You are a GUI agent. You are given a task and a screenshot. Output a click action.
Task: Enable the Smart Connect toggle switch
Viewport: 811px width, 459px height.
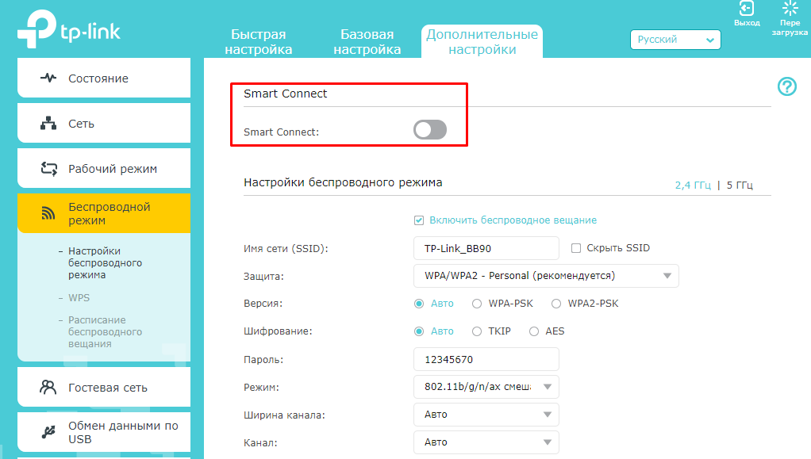(x=430, y=130)
